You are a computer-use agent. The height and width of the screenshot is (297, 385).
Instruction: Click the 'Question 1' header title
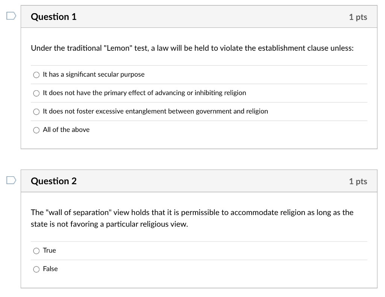click(53, 17)
